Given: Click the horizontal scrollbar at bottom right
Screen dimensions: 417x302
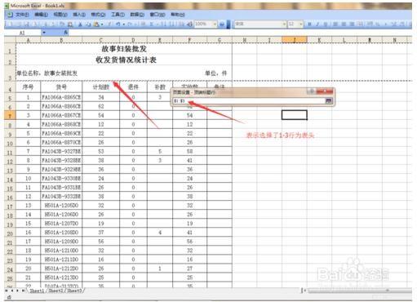Looking at the screenshot, I should tap(360, 291).
